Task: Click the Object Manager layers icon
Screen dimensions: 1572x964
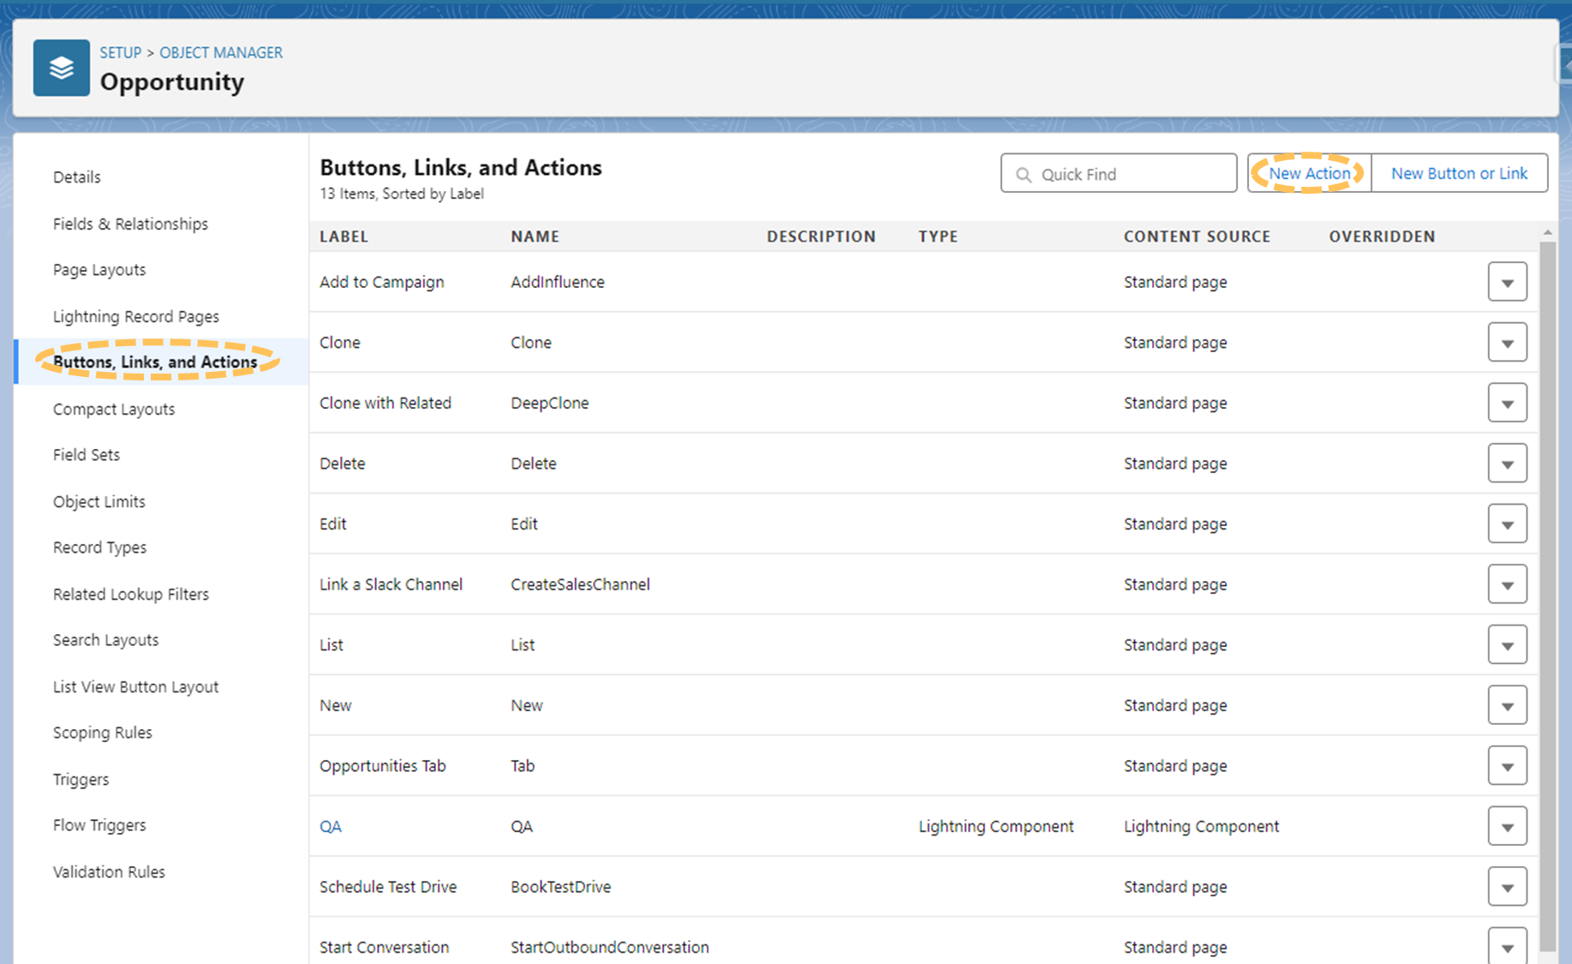Action: [x=61, y=68]
